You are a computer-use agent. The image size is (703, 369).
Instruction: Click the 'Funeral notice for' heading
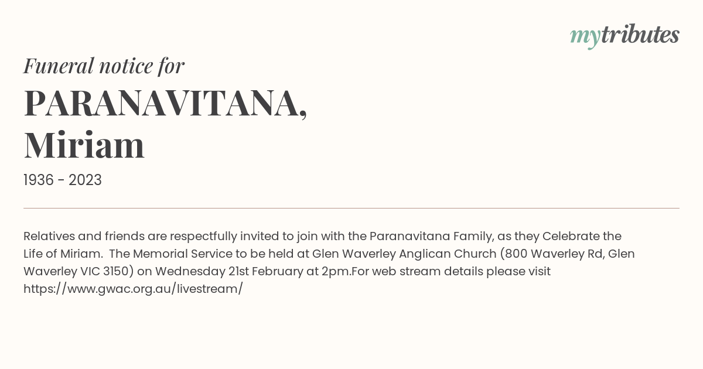[x=104, y=66]
